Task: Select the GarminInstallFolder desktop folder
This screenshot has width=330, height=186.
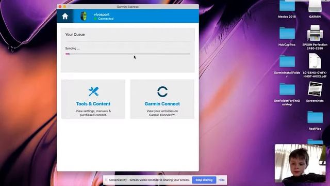Action: 287,61
